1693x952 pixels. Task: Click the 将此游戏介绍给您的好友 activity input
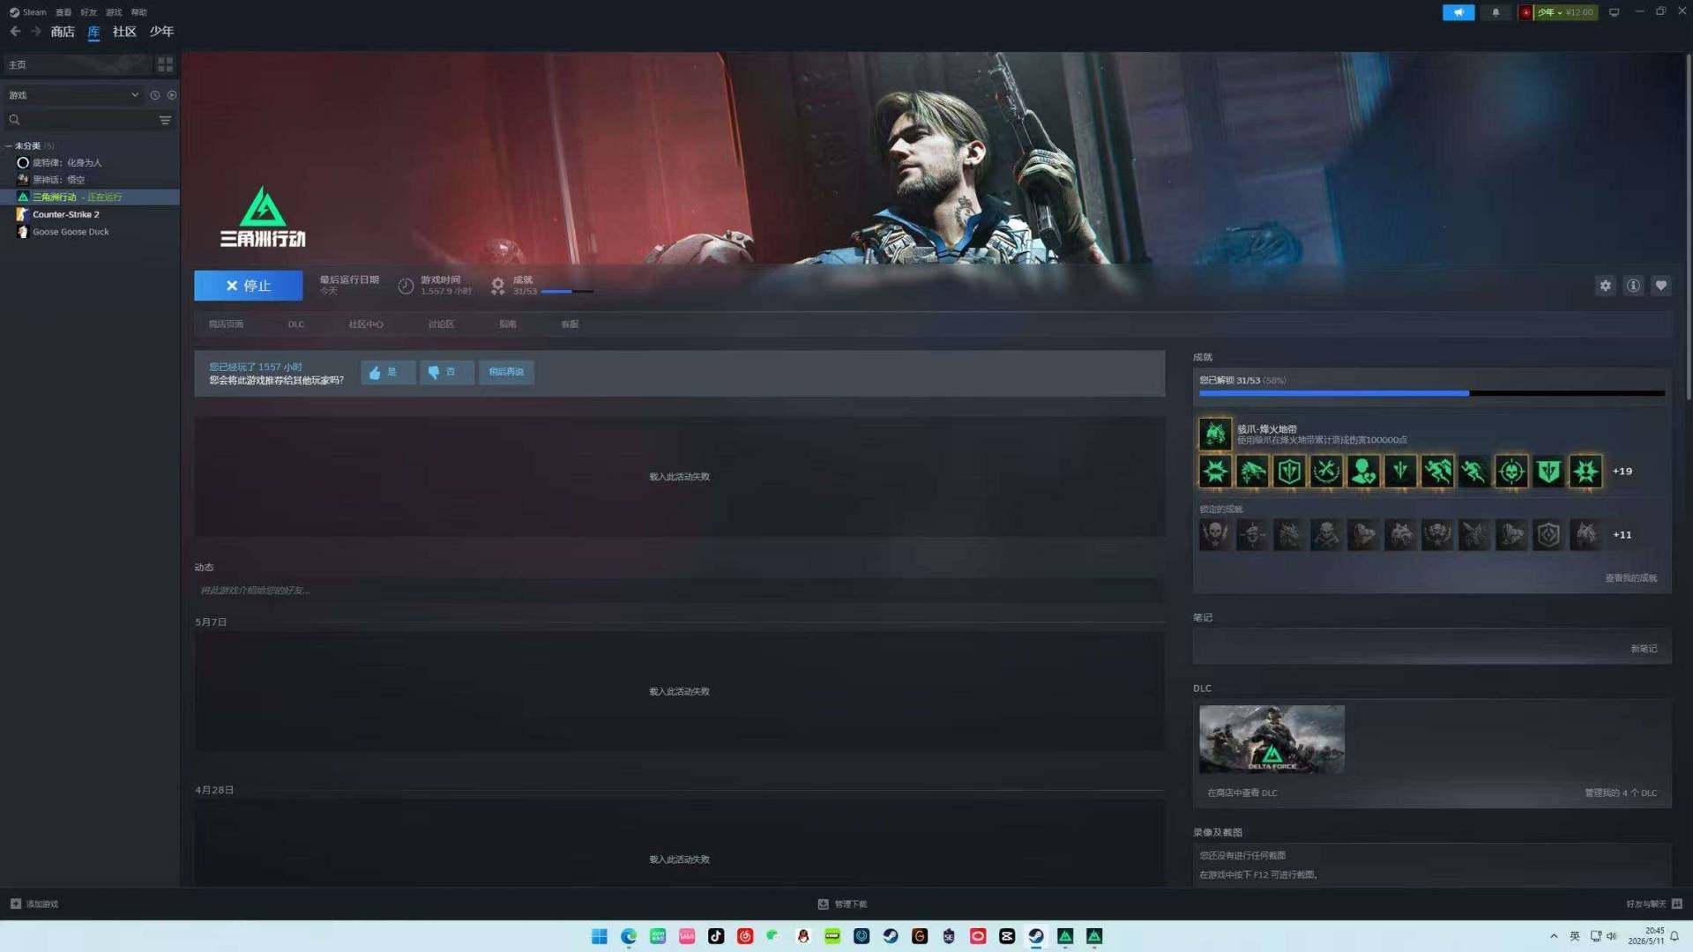[679, 591]
